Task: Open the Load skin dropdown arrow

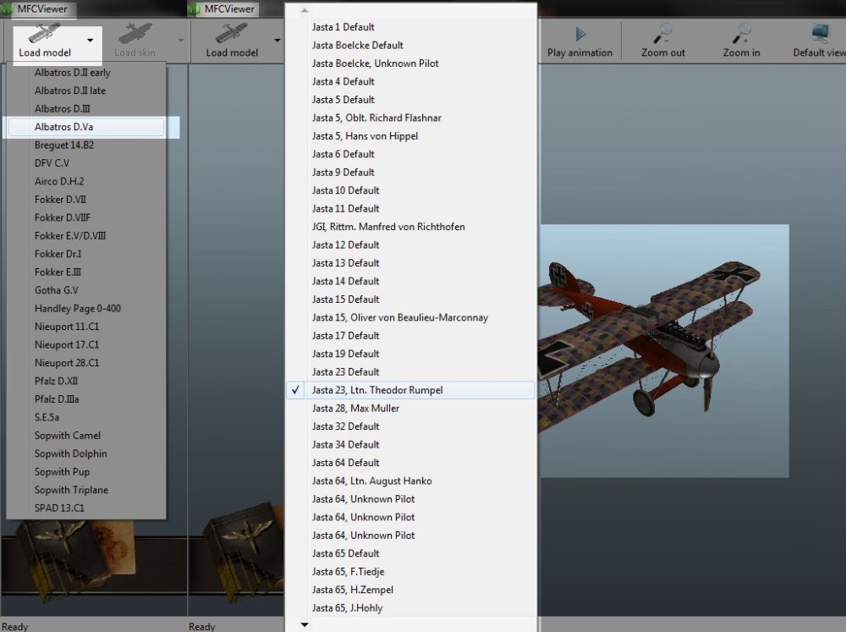Action: [x=179, y=40]
